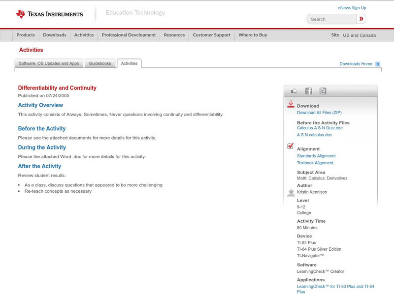
Task: Click 'Math: Calculus: Derivatives' subject text
Action: 322,178
